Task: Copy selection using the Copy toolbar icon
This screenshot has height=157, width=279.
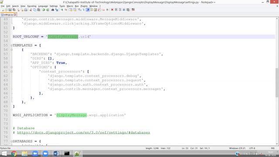Action: click(x=34, y=10)
